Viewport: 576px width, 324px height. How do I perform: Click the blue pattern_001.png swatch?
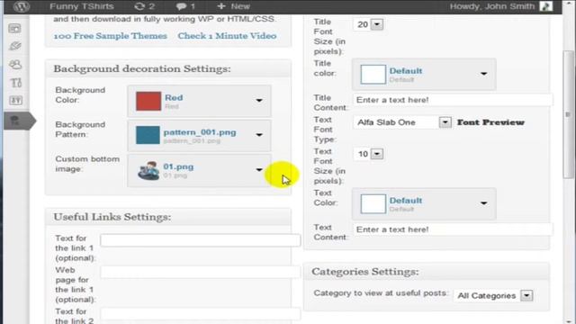click(148, 135)
